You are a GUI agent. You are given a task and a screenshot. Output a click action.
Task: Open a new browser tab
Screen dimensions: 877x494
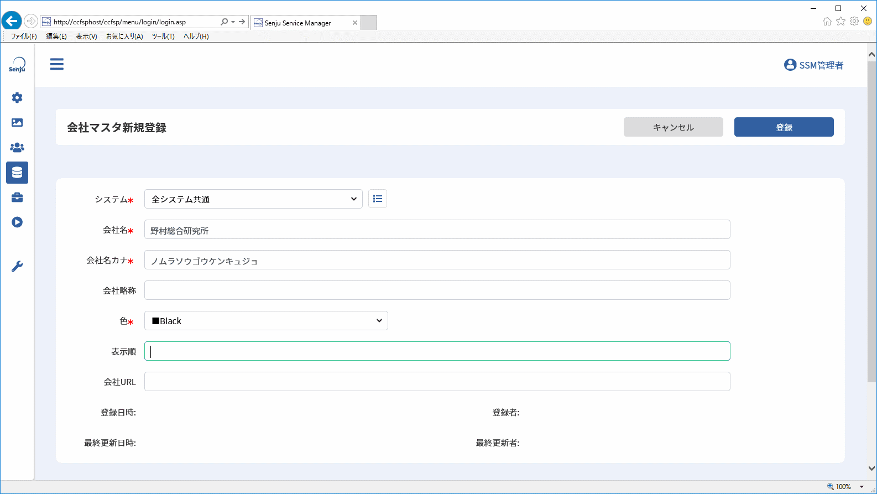[369, 23]
